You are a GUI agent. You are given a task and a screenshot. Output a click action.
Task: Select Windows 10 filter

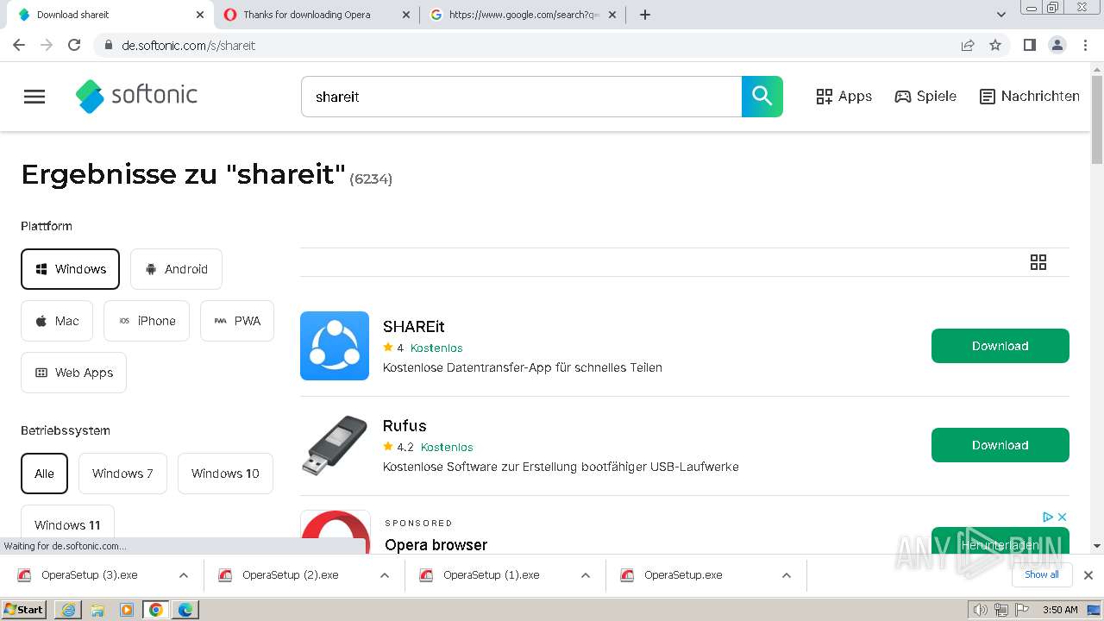(225, 474)
